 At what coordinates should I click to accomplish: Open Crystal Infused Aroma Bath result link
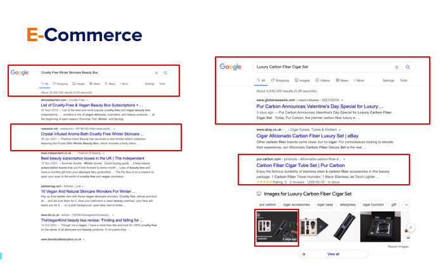pyautogui.click(x=92, y=134)
